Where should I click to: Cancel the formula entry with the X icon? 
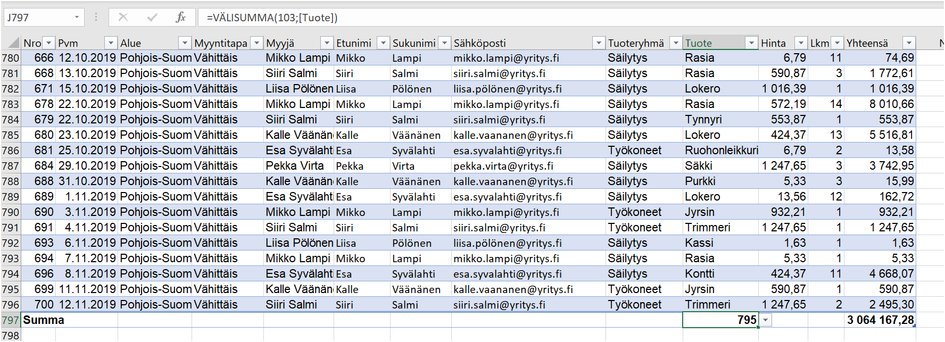coord(123,17)
